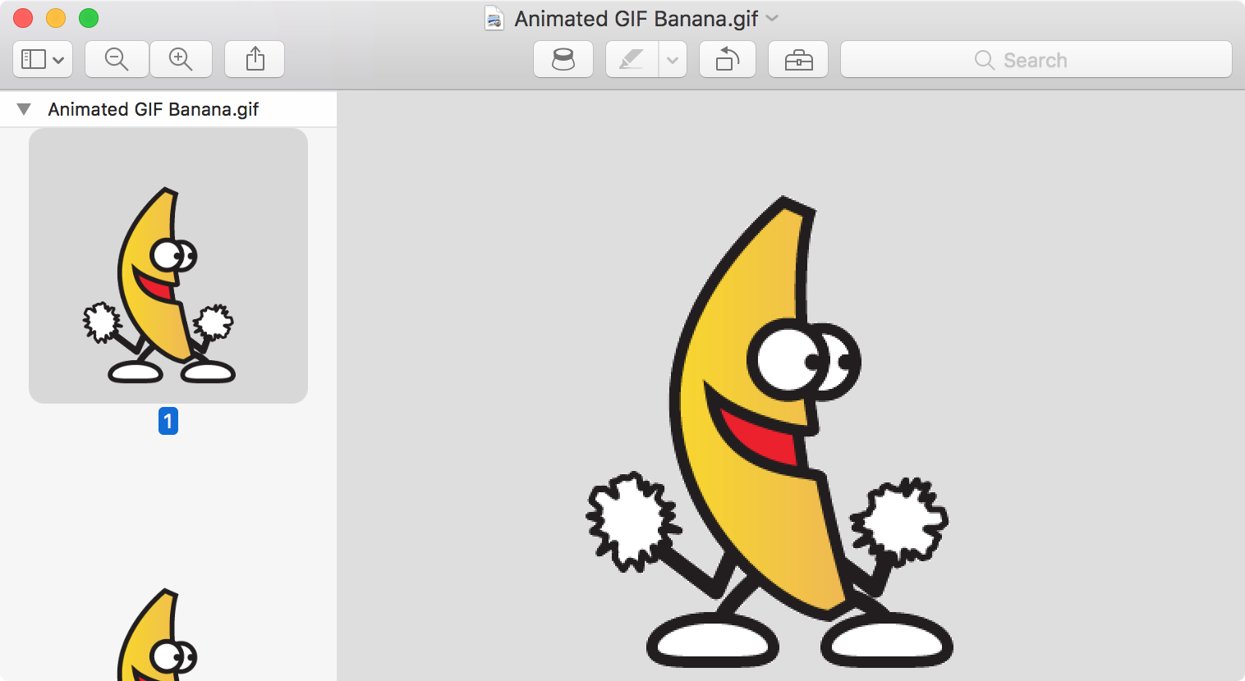Screen dimensions: 1245x681
Task: Open the title dropdown chevron next to filename
Action: pos(772,17)
